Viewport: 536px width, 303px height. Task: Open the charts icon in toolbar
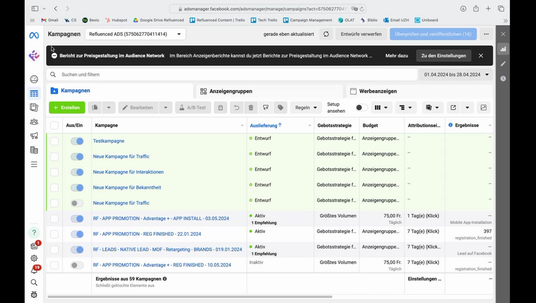tap(484, 108)
